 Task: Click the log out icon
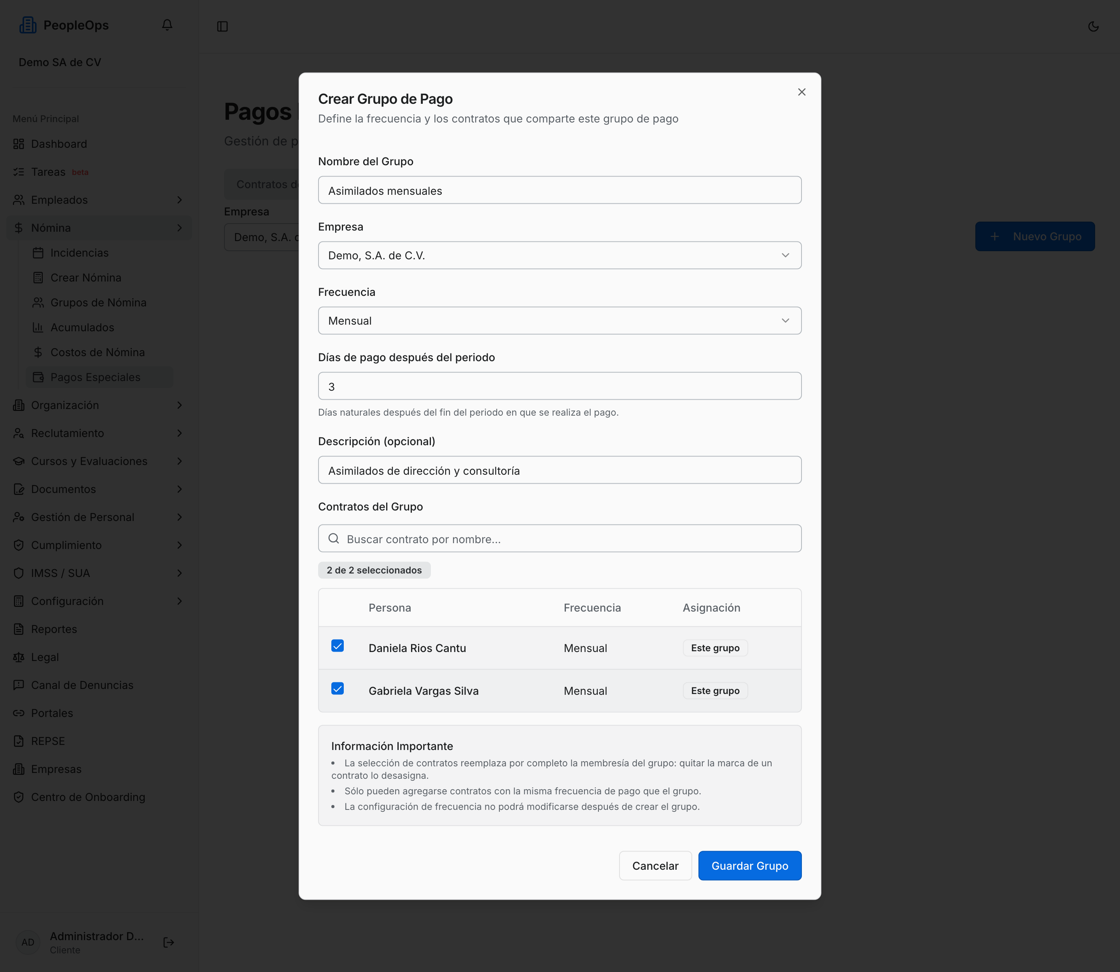pyautogui.click(x=169, y=942)
